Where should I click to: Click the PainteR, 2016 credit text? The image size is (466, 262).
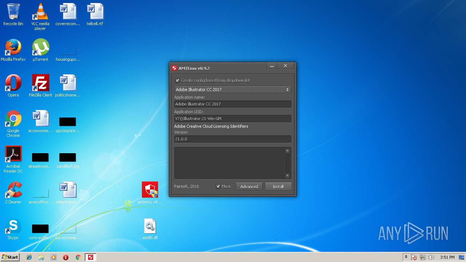186,186
